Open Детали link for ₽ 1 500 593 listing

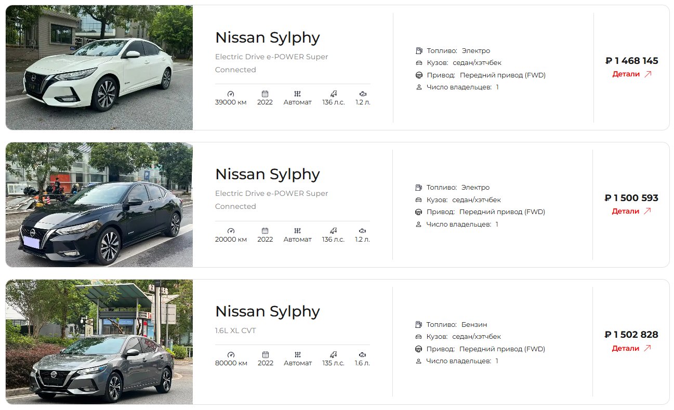[631, 211]
